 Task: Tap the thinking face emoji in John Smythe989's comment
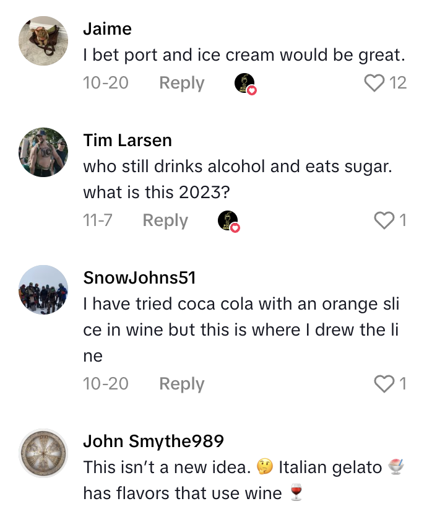(x=262, y=467)
